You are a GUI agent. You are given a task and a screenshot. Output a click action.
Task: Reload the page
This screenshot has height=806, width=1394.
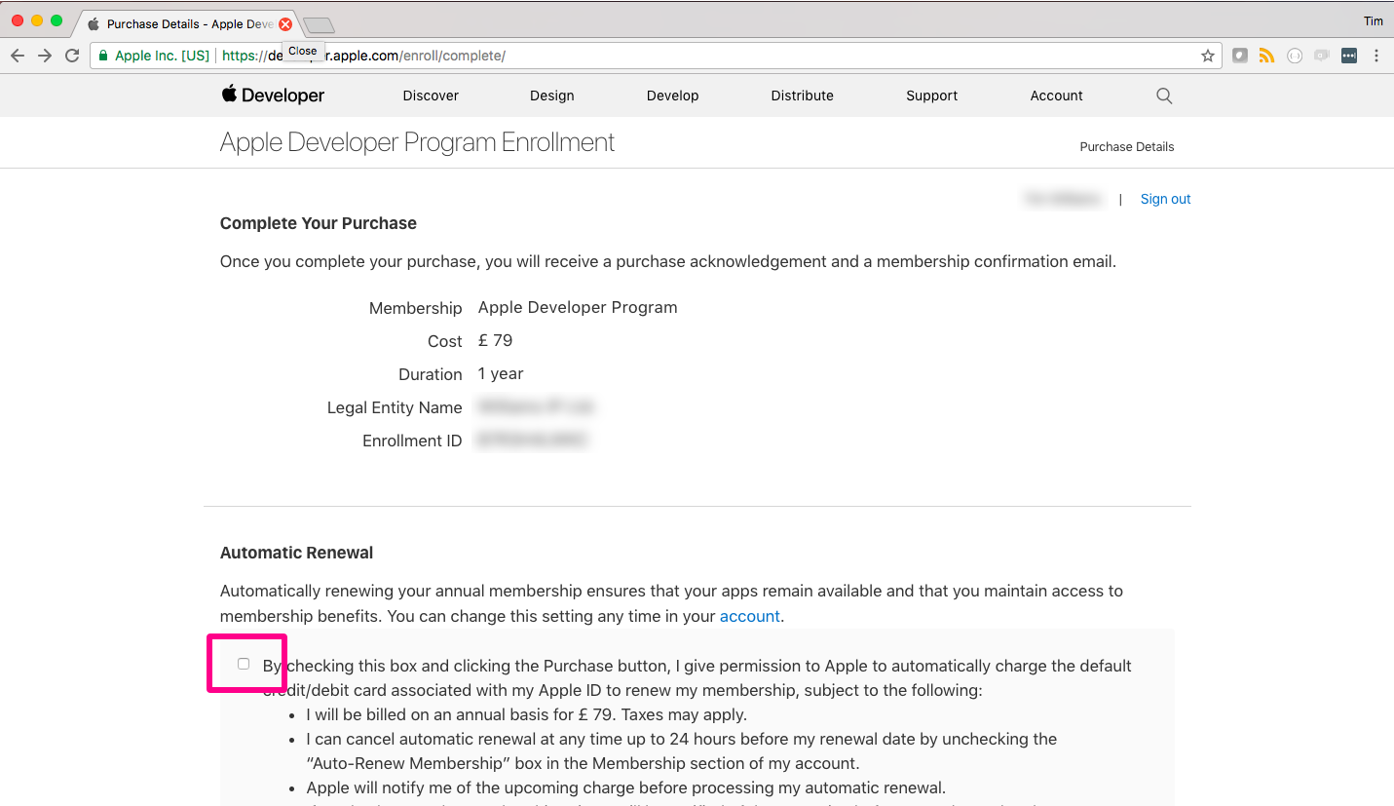tap(72, 56)
